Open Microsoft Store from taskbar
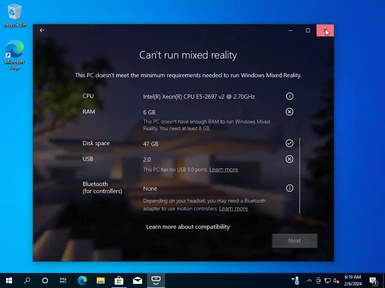This screenshot has height=288, width=385. [x=119, y=280]
